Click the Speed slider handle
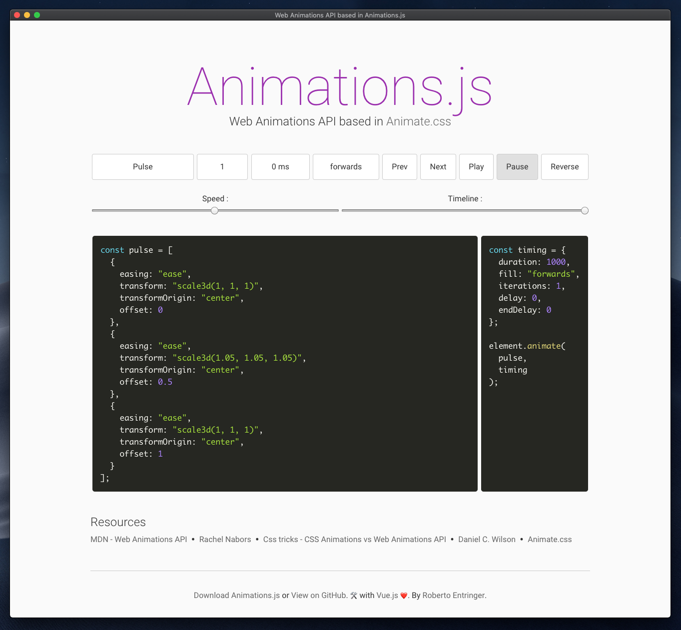This screenshot has width=681, height=630. [x=214, y=211]
